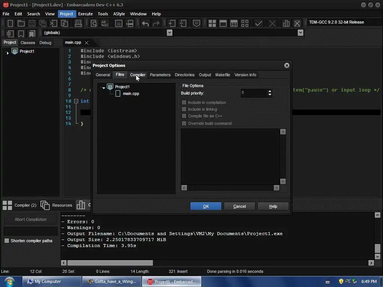The image size is (383, 287).
Task: Open the AStyle menu
Action: [119, 14]
